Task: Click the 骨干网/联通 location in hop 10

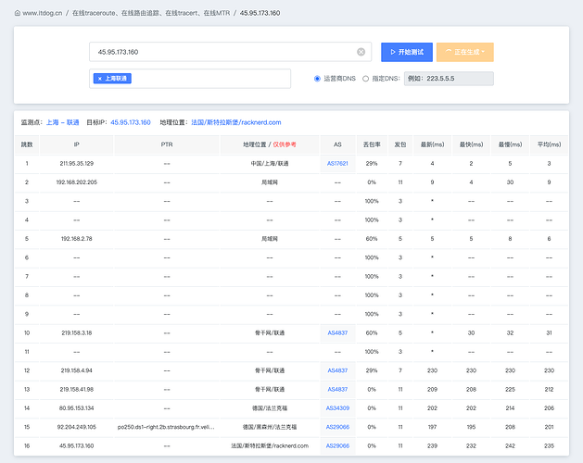Action: coord(270,333)
